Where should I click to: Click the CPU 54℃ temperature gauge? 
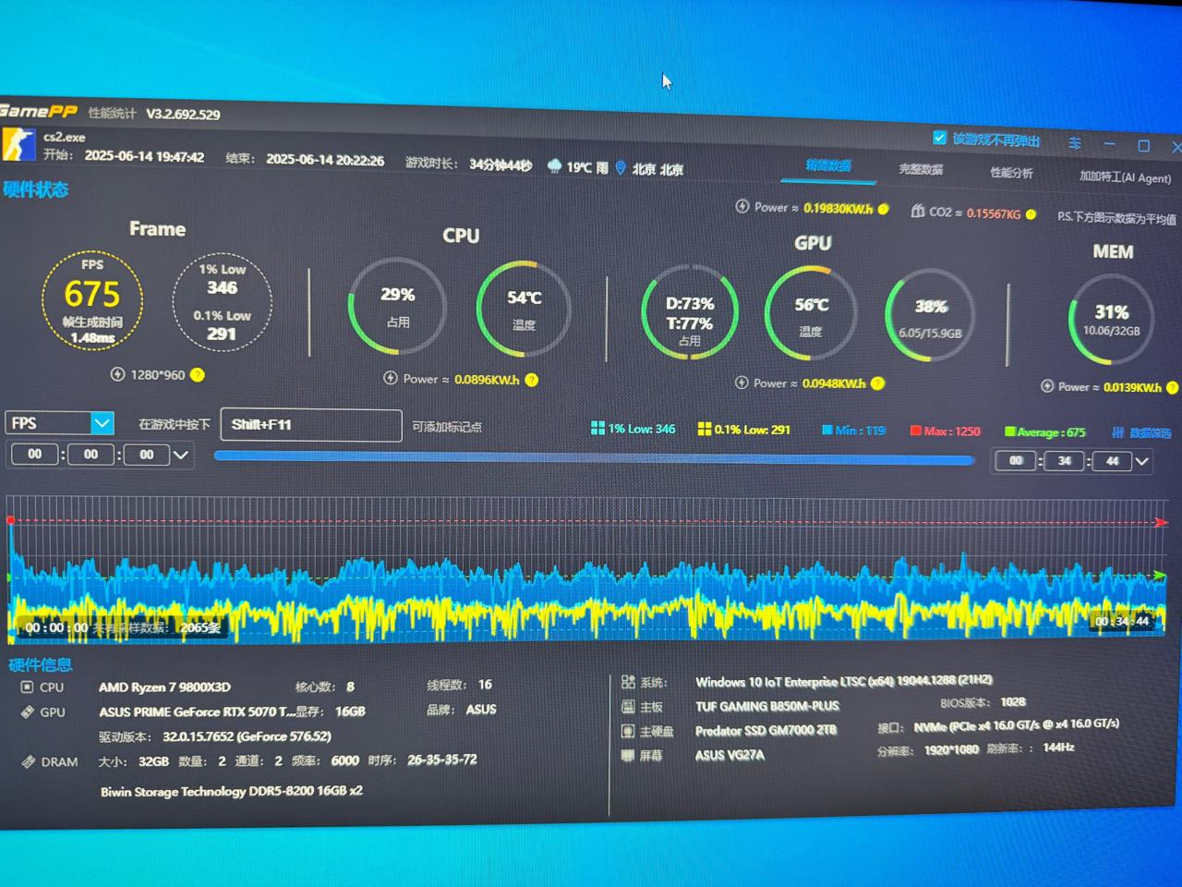pyautogui.click(x=524, y=309)
